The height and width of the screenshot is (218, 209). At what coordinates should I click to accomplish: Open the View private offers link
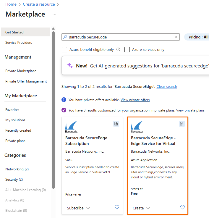tap(135, 100)
